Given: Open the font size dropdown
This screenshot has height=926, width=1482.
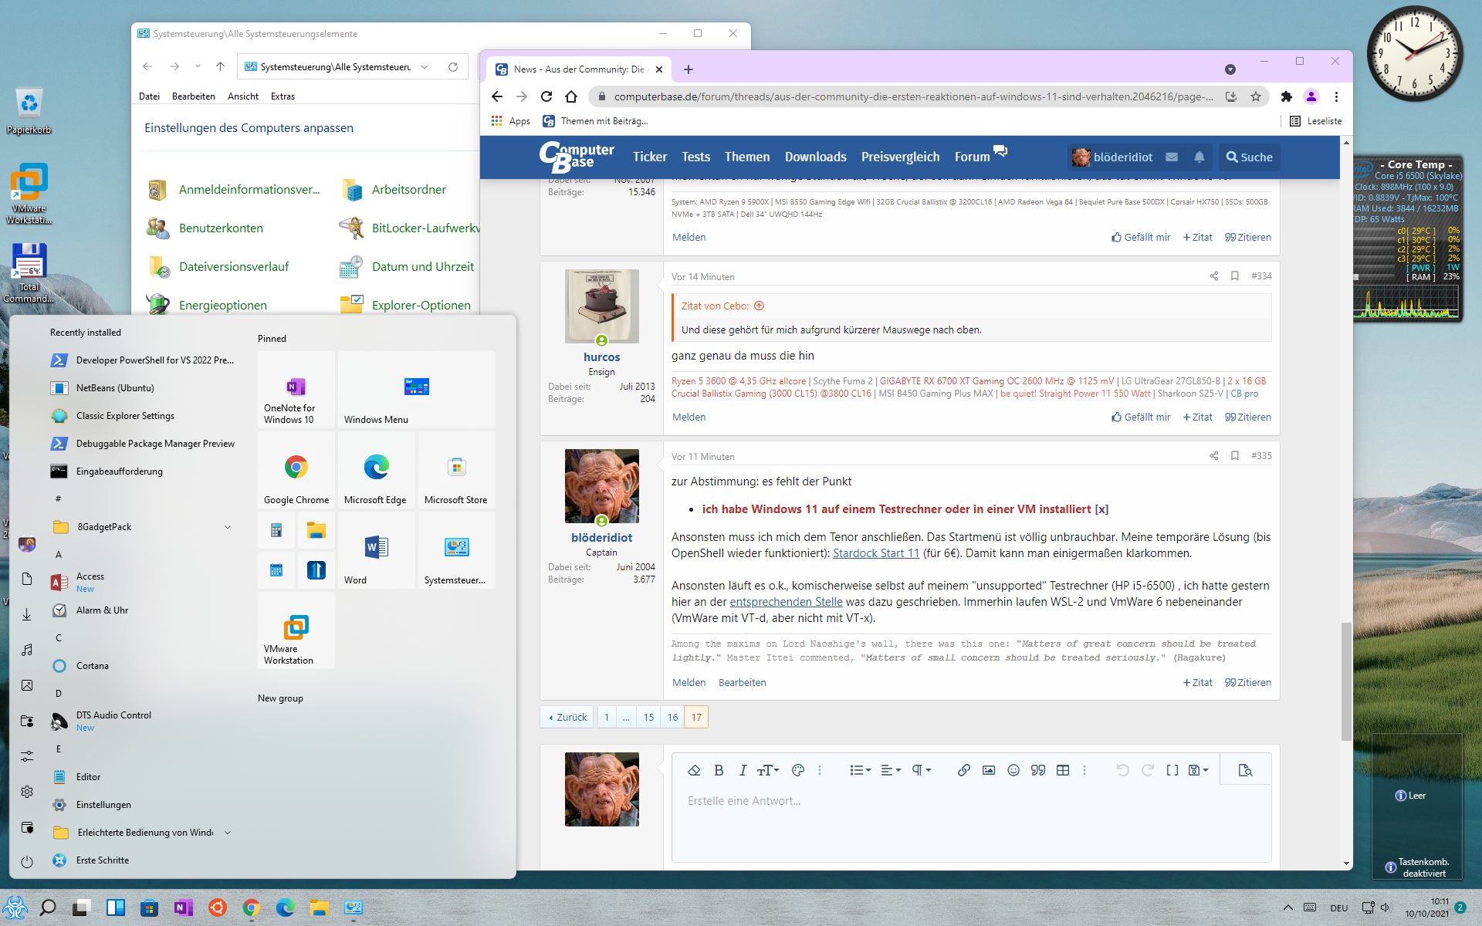Looking at the screenshot, I should coord(768,770).
